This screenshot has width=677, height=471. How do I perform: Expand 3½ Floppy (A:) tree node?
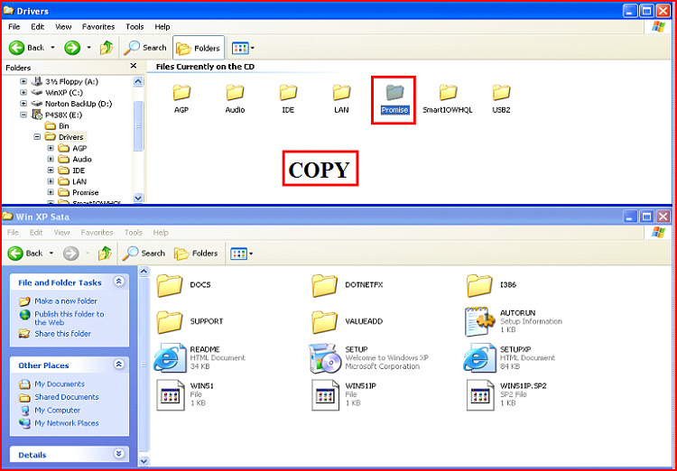point(23,81)
